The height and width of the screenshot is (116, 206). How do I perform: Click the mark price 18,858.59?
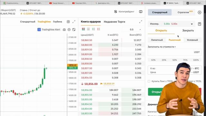pos(109,84)
